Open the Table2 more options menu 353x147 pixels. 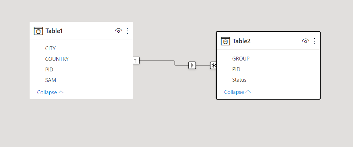tap(315, 41)
